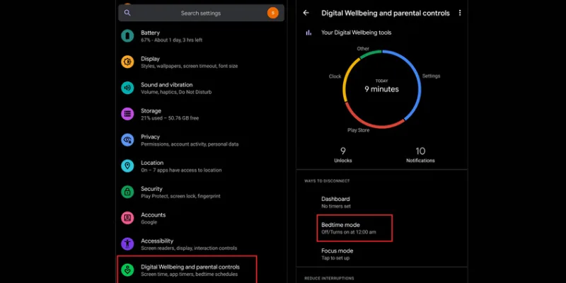Viewport: 566px width, 283px height.
Task: Open Bedtime mode settings
Action: point(354,228)
